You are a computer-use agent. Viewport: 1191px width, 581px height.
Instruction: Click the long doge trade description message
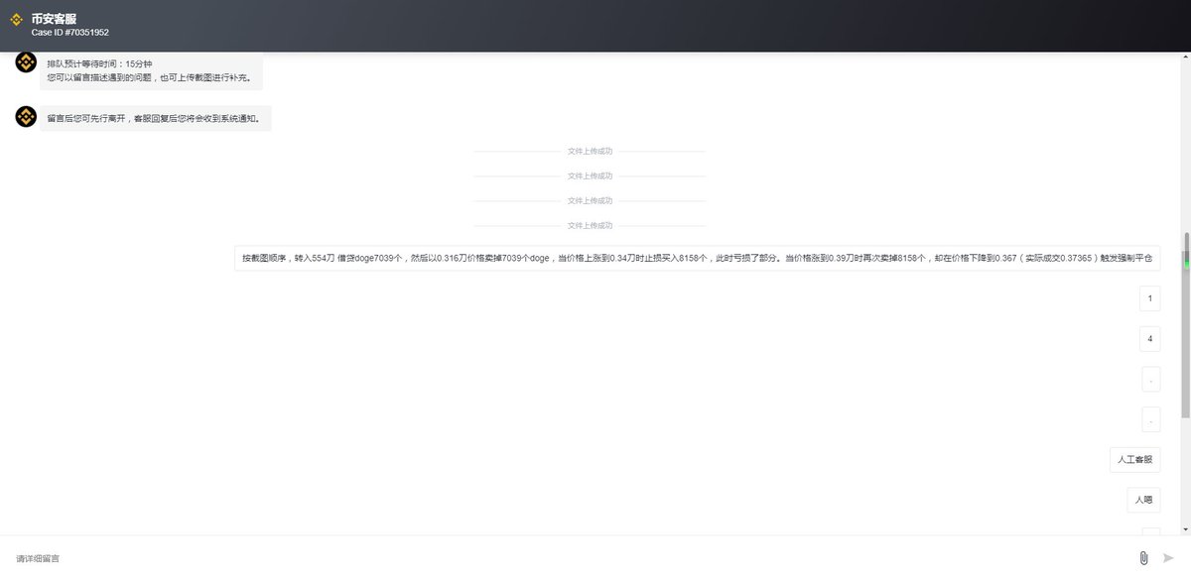(698, 258)
